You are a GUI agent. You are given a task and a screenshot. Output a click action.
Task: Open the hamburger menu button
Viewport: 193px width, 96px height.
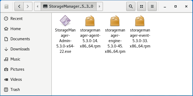pyautogui.click(x=152, y=6)
